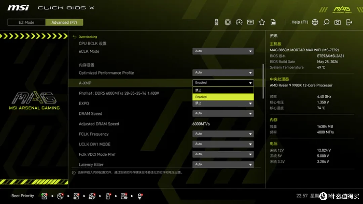Open the CPU chip icon in toolbar
The image size is (363, 204).
228,22
